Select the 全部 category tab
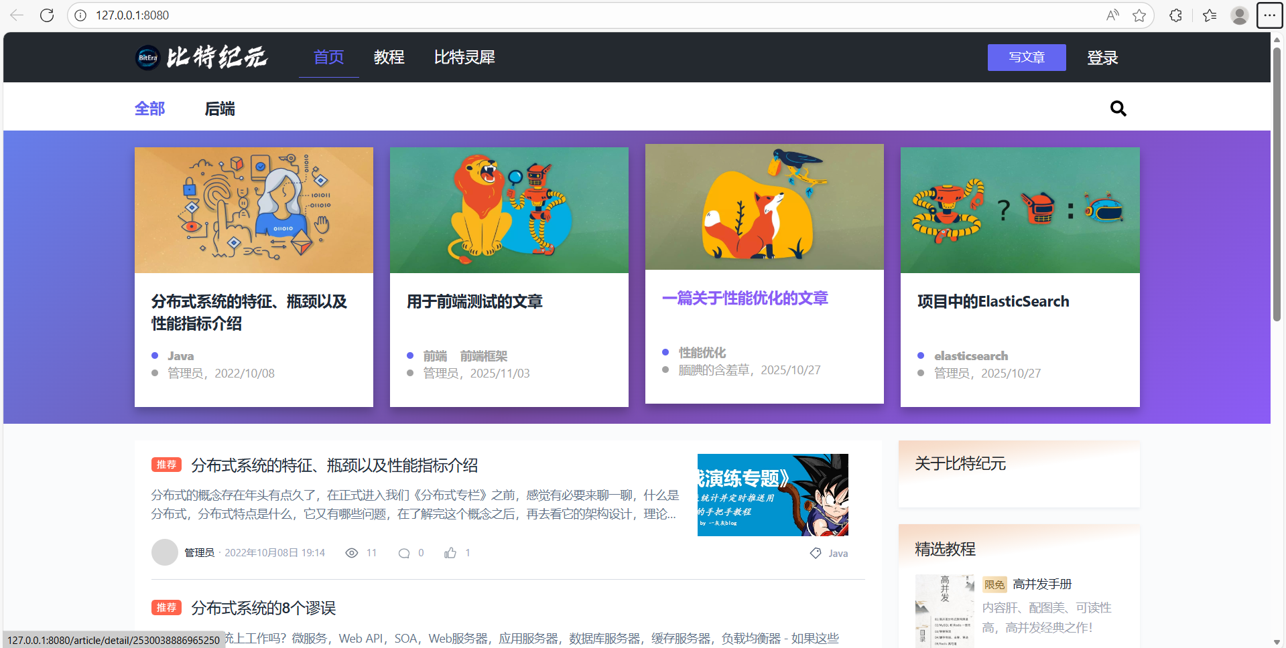 149,108
